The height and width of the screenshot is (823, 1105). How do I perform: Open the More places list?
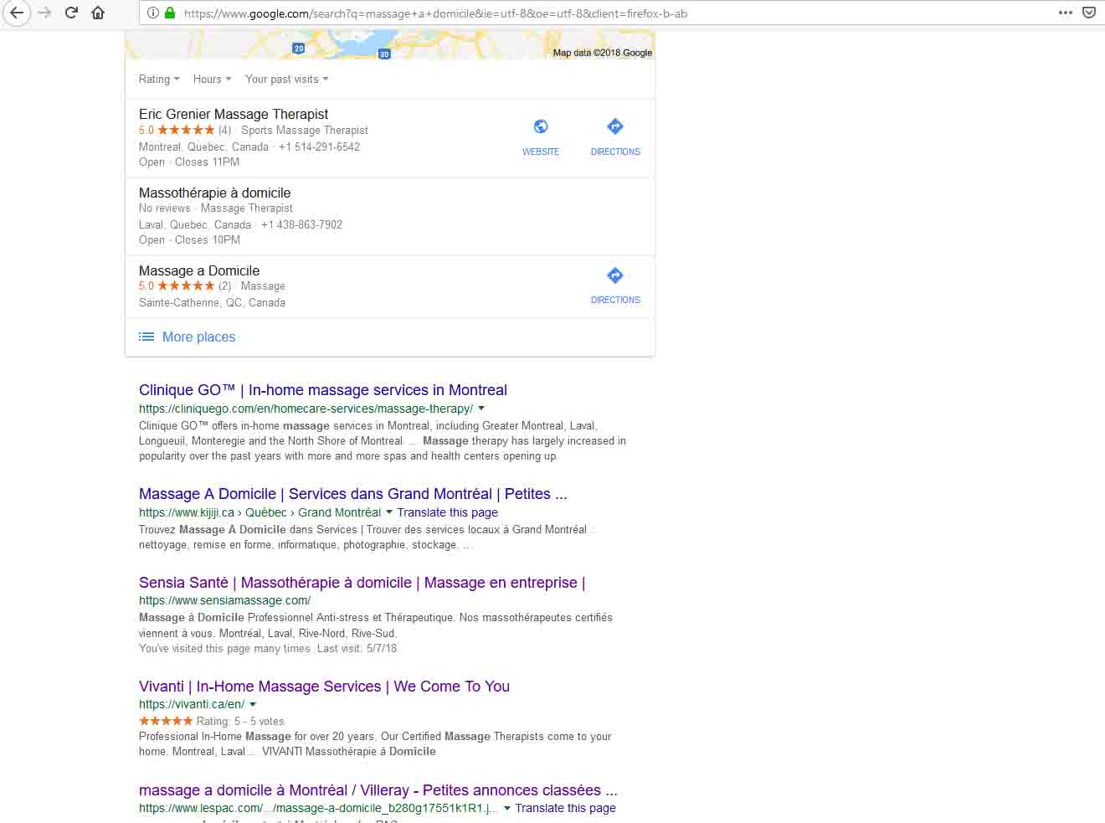pos(198,337)
